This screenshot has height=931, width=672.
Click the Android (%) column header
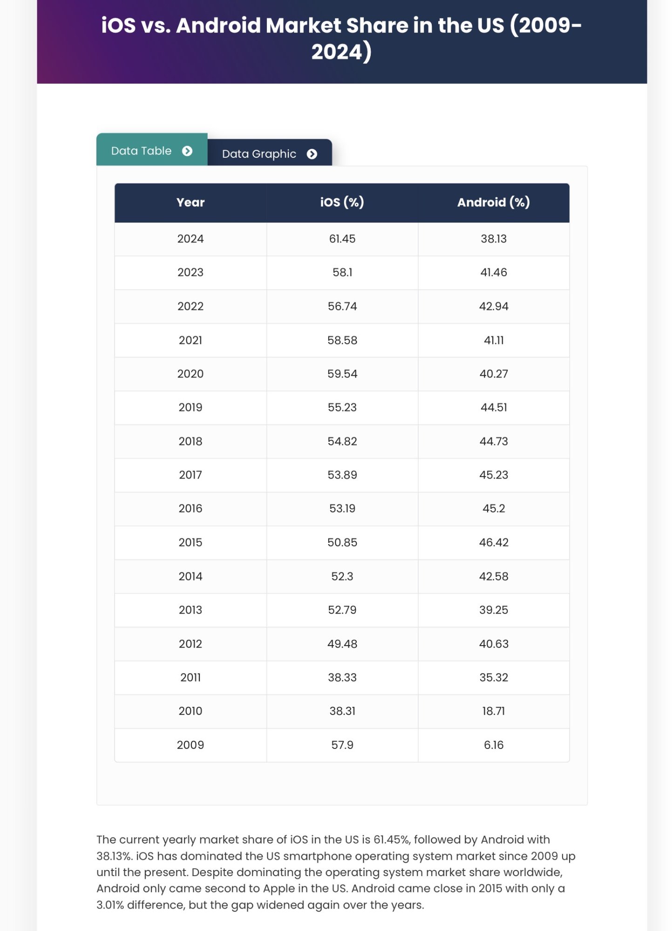493,202
